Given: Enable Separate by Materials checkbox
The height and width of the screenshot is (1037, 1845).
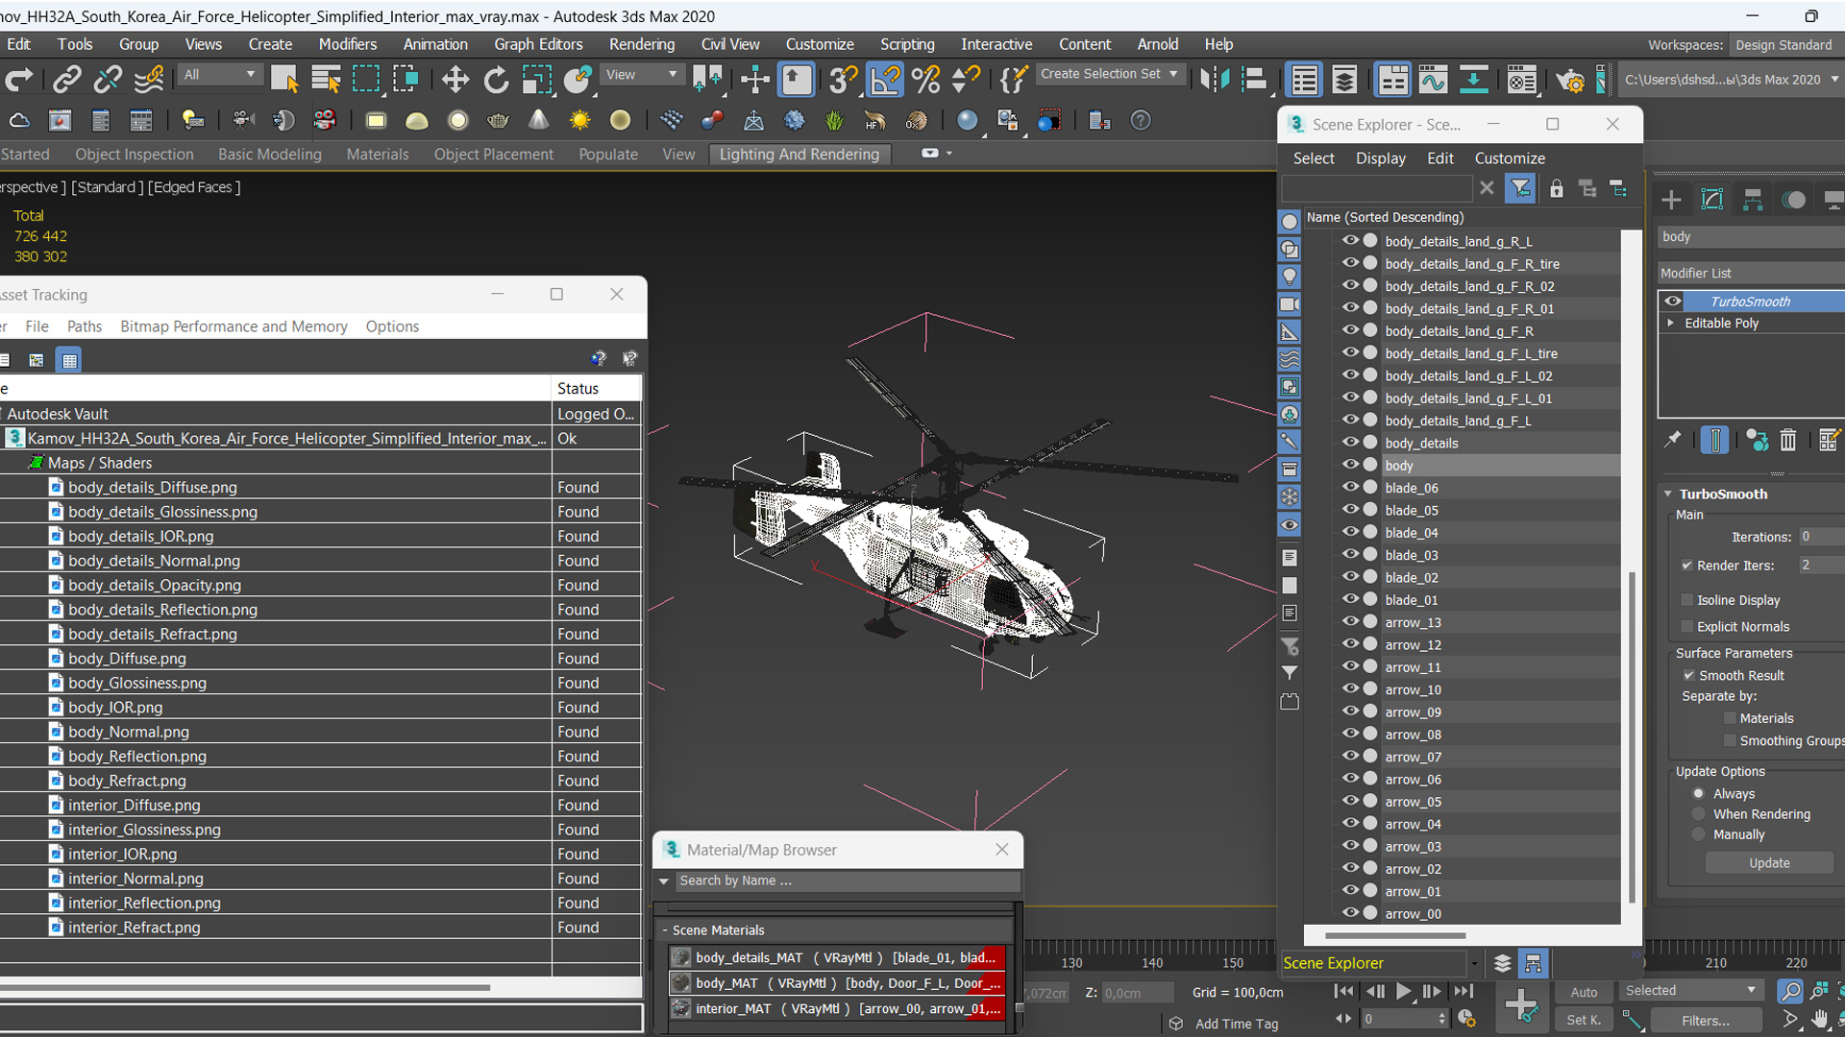Looking at the screenshot, I should [1730, 718].
